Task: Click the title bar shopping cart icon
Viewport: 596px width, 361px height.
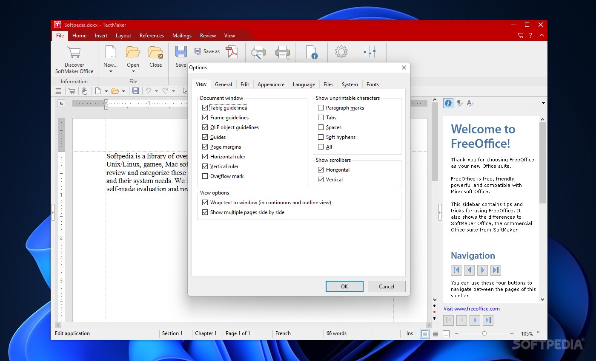Action: click(x=520, y=36)
